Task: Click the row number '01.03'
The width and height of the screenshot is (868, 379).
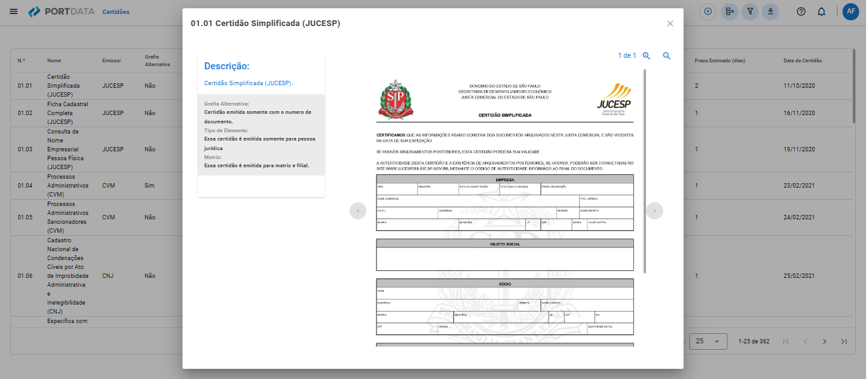Action: click(x=25, y=149)
